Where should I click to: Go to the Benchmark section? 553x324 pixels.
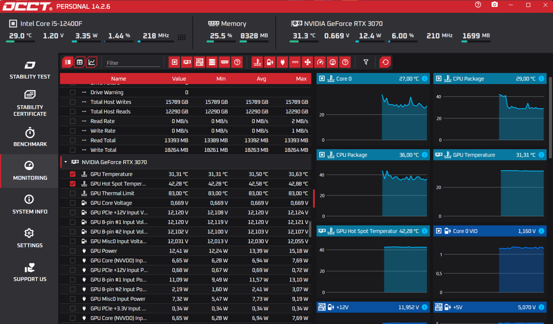30,137
